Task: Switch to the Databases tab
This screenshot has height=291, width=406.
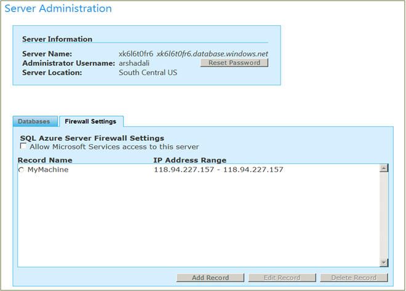Action: 35,121
